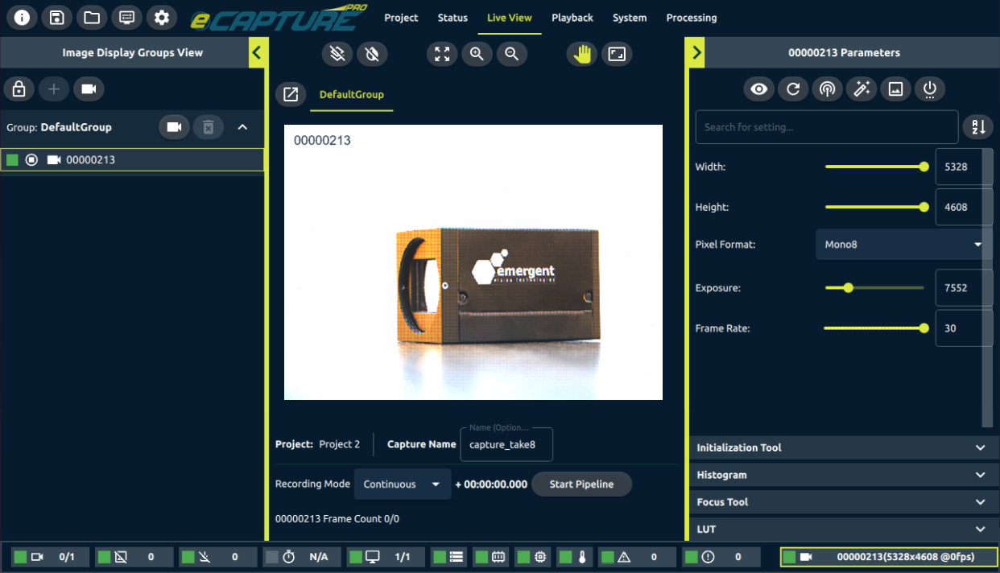Open the System tab
1000x573 pixels.
630,18
